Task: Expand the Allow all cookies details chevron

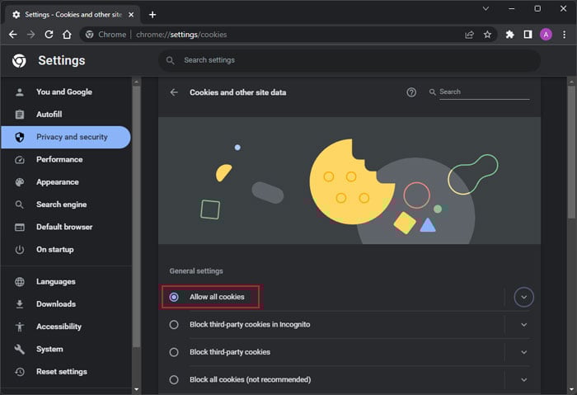Action: [523, 297]
